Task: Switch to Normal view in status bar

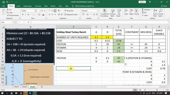Action: pyautogui.click(x=135, y=90)
